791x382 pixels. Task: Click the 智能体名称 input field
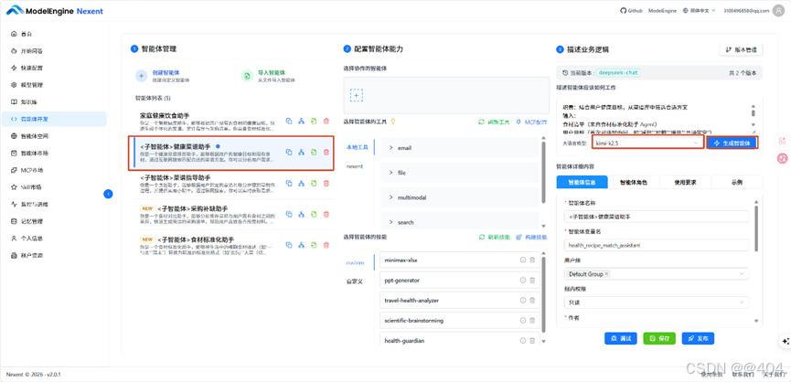657,217
